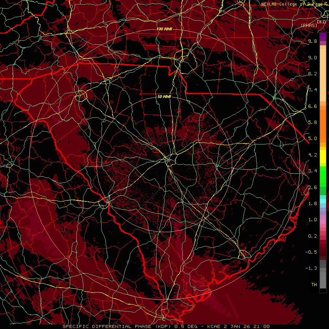Click the 6.6 value on the color scale
The height and width of the screenshot is (329, 329).
pyautogui.click(x=313, y=106)
